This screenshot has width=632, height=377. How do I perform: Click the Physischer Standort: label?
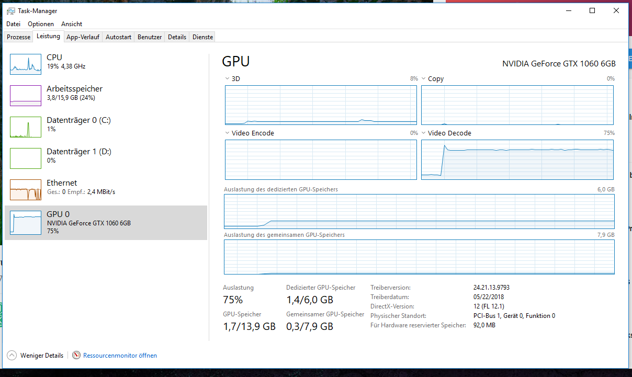pyautogui.click(x=398, y=316)
